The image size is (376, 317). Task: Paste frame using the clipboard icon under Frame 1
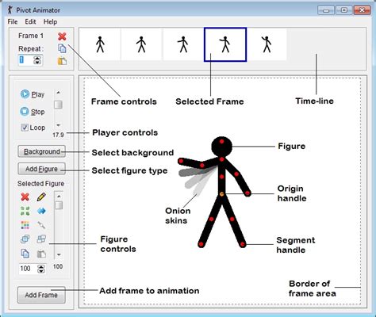(62, 61)
